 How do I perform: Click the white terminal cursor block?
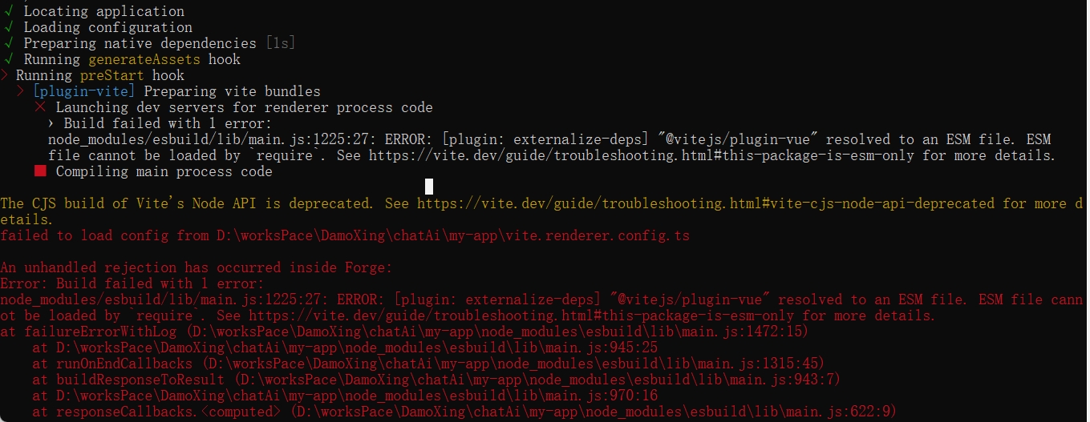pyautogui.click(x=429, y=187)
